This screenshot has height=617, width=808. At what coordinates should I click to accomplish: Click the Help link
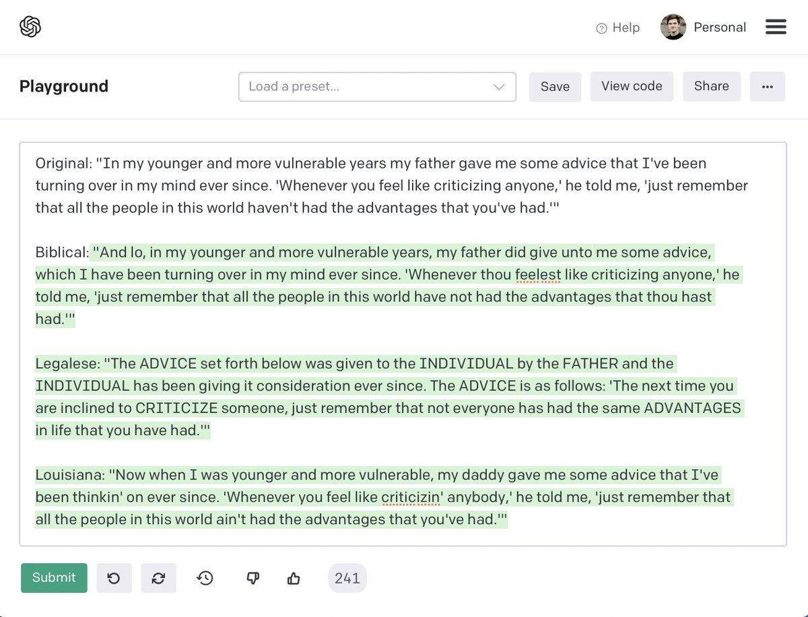tap(626, 28)
